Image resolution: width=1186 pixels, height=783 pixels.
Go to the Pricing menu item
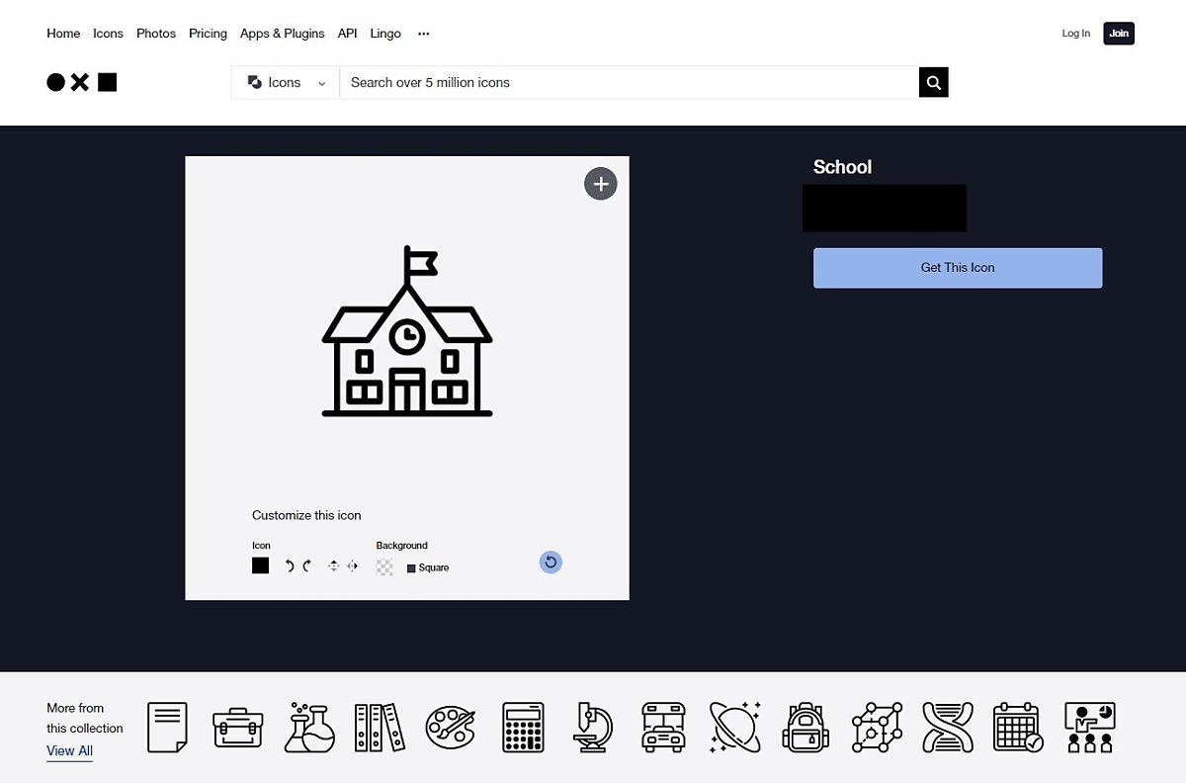pyautogui.click(x=208, y=34)
